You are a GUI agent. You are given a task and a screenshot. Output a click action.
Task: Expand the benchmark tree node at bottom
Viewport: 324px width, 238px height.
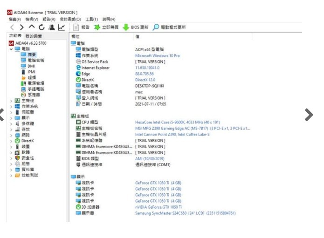11,176
